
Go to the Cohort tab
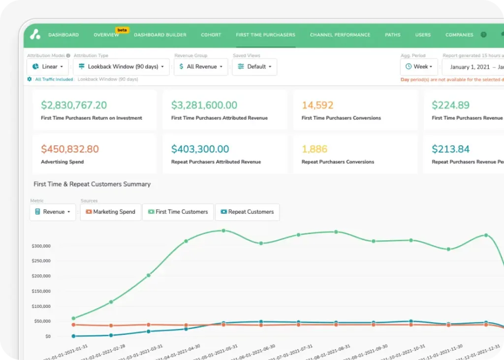click(211, 35)
